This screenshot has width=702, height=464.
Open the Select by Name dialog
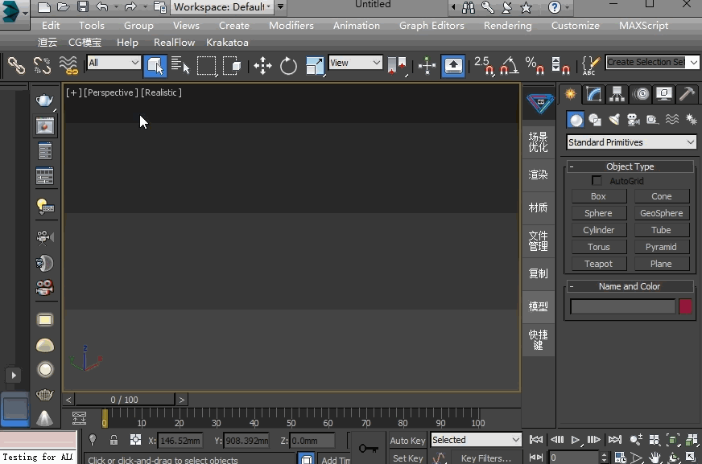[x=179, y=66]
